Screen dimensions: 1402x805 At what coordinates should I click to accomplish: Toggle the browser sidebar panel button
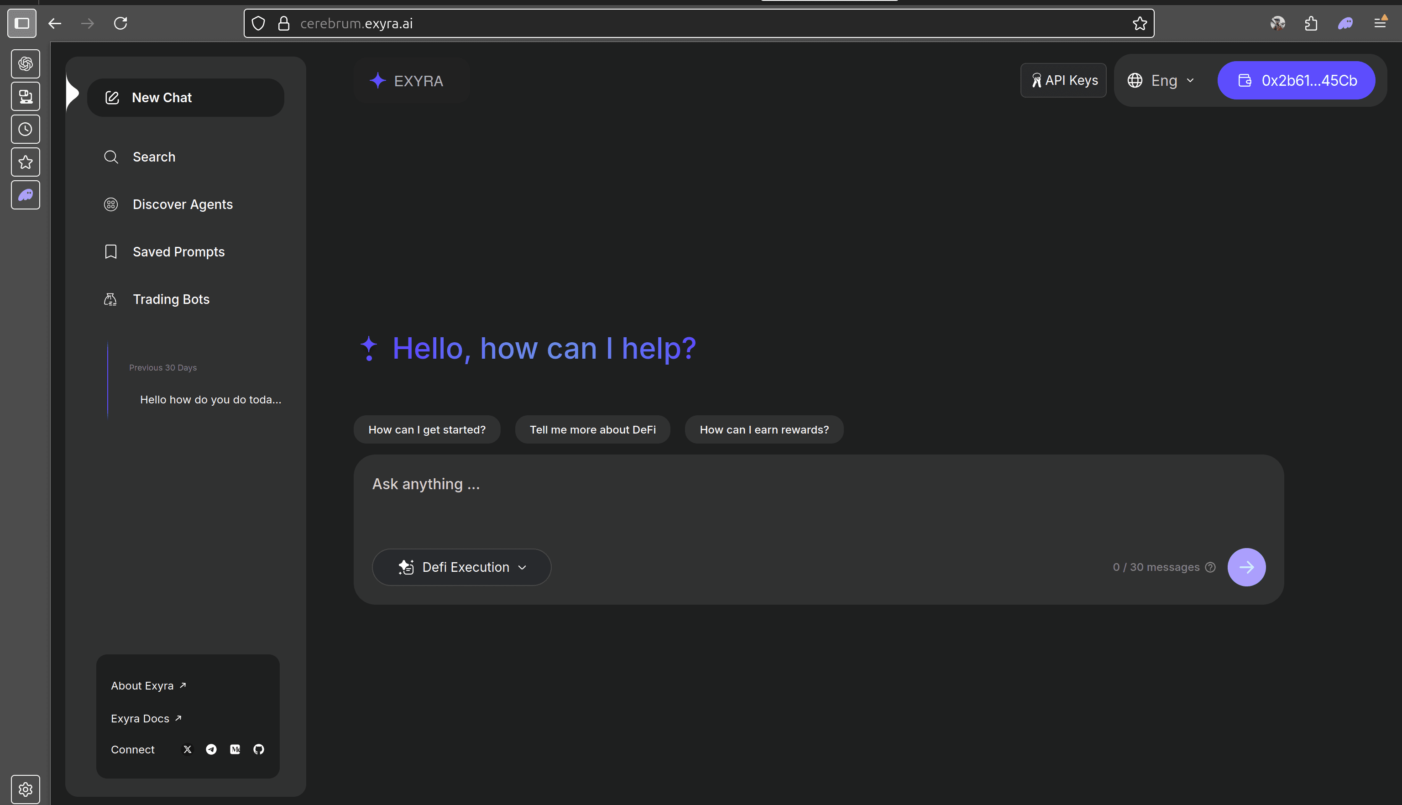click(22, 23)
